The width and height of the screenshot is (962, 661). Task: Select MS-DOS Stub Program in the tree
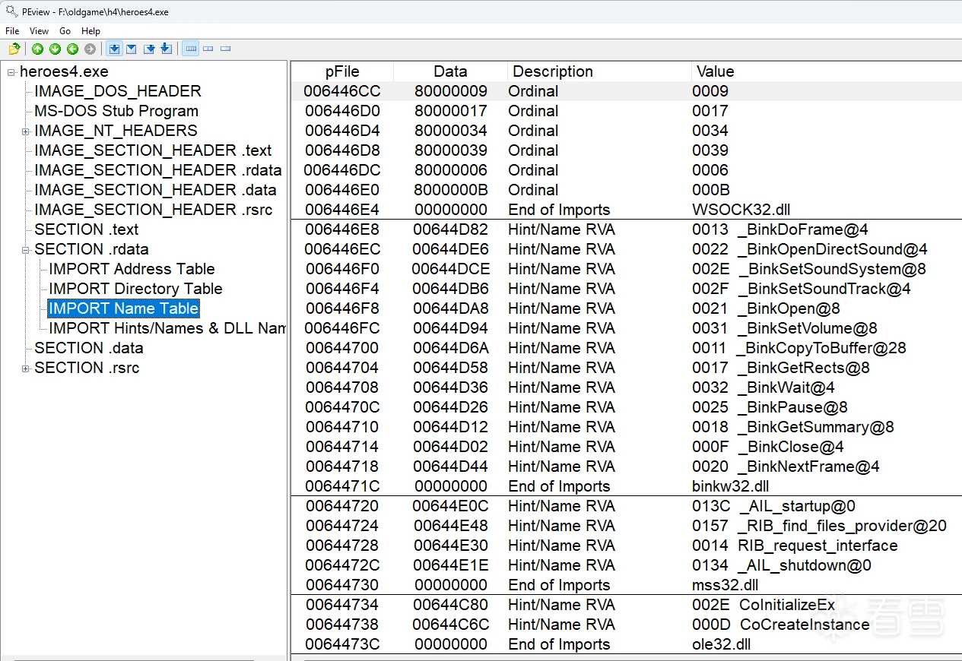coord(116,111)
